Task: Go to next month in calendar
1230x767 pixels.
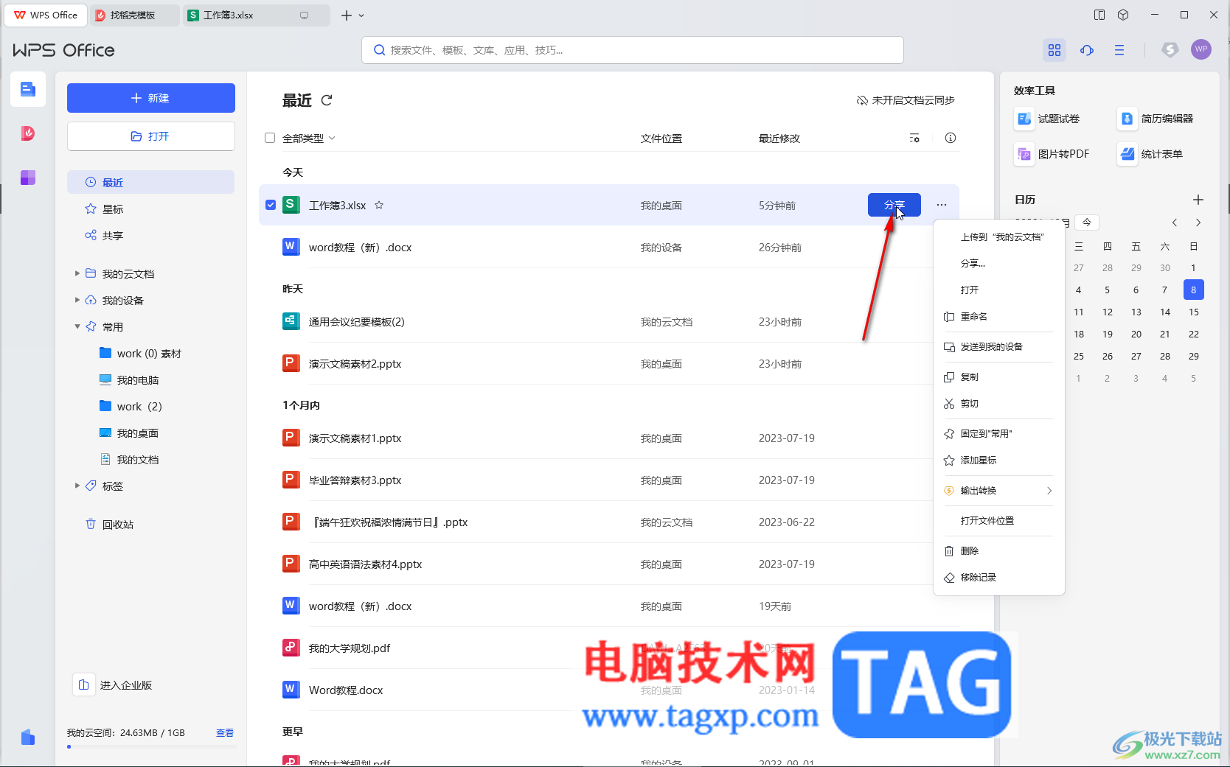Action: [1198, 223]
